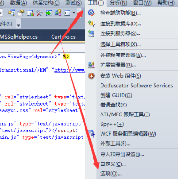Image resolution: width=178 pixels, height=179 pixels.
Task: Expand the toolbar options overflow arrow
Action: (x=19, y=25)
